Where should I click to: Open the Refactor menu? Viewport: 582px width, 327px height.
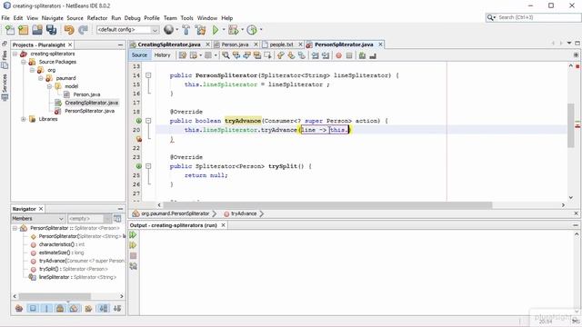coord(97,18)
